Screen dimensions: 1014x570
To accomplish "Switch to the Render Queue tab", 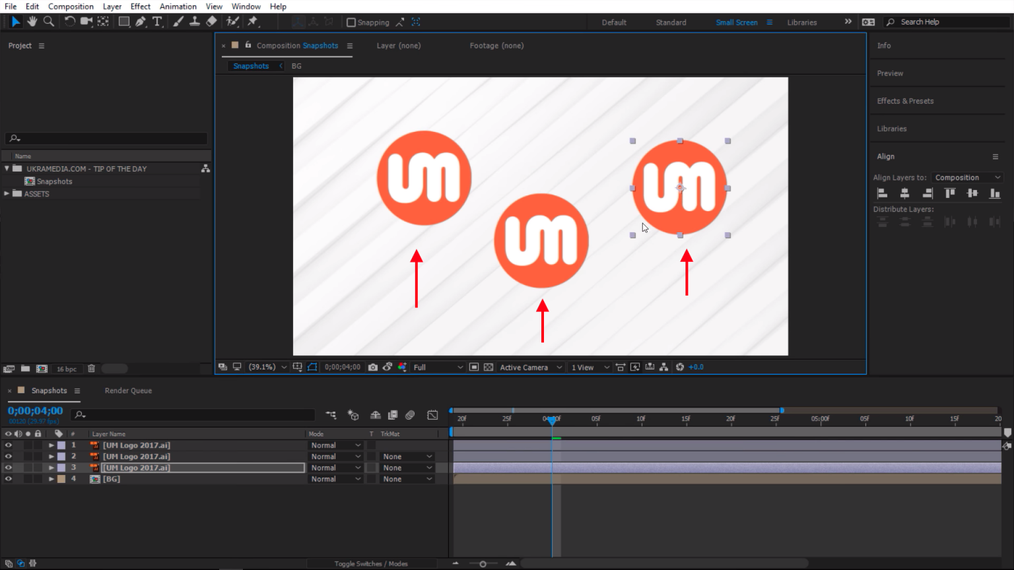I will (128, 391).
